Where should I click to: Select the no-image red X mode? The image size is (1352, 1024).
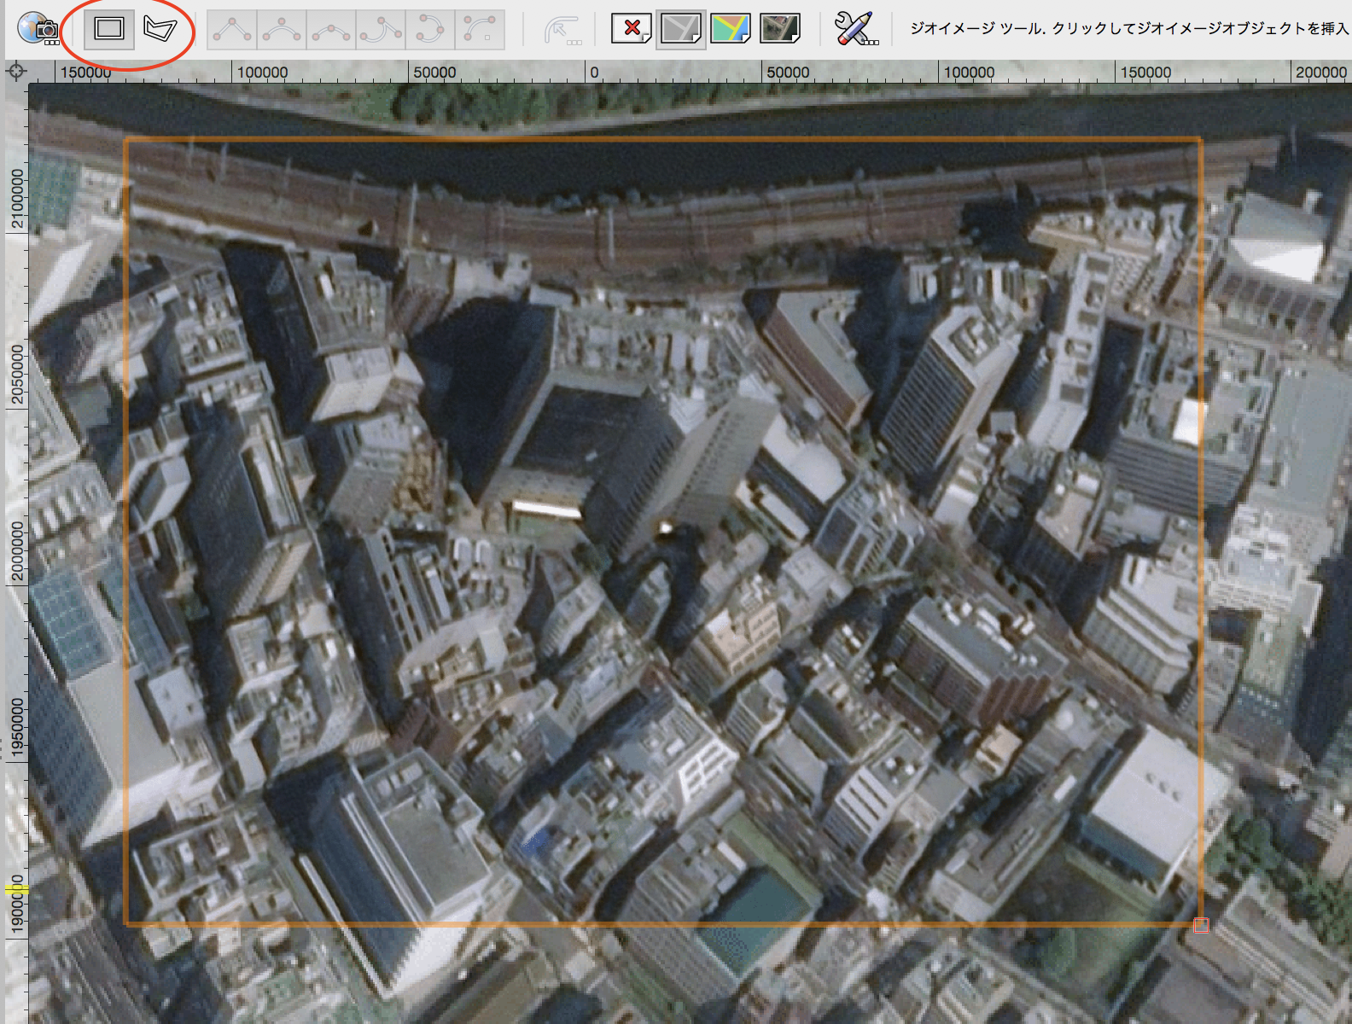point(632,29)
